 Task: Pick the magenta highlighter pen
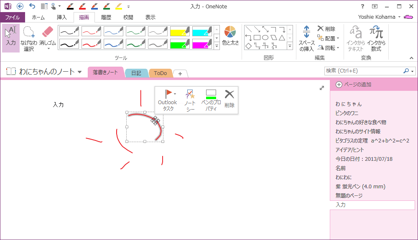[x=202, y=44]
